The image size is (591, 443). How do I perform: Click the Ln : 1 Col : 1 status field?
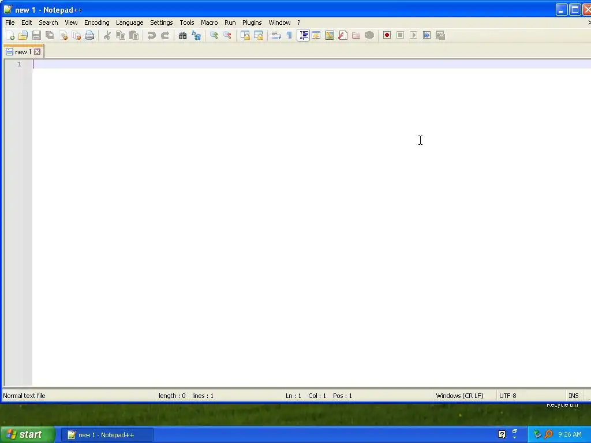pos(358,396)
